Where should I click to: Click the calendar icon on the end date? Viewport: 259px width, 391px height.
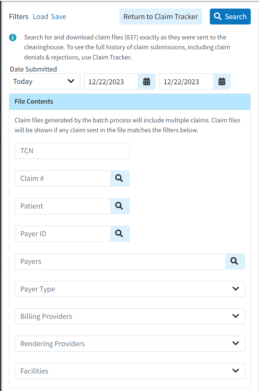(x=222, y=81)
